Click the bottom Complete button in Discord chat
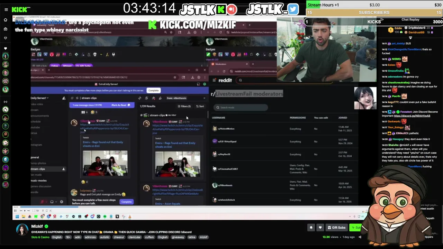443x249 pixels. (126, 202)
